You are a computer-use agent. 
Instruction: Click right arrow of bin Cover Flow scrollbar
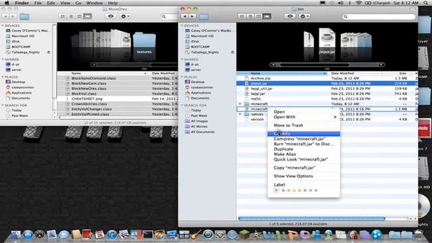coord(381,65)
